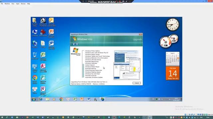Image resolution: width=213 pixels, height=119 pixels.
Task: Open the red splat icon desktop shortcut
Action: click(43, 33)
